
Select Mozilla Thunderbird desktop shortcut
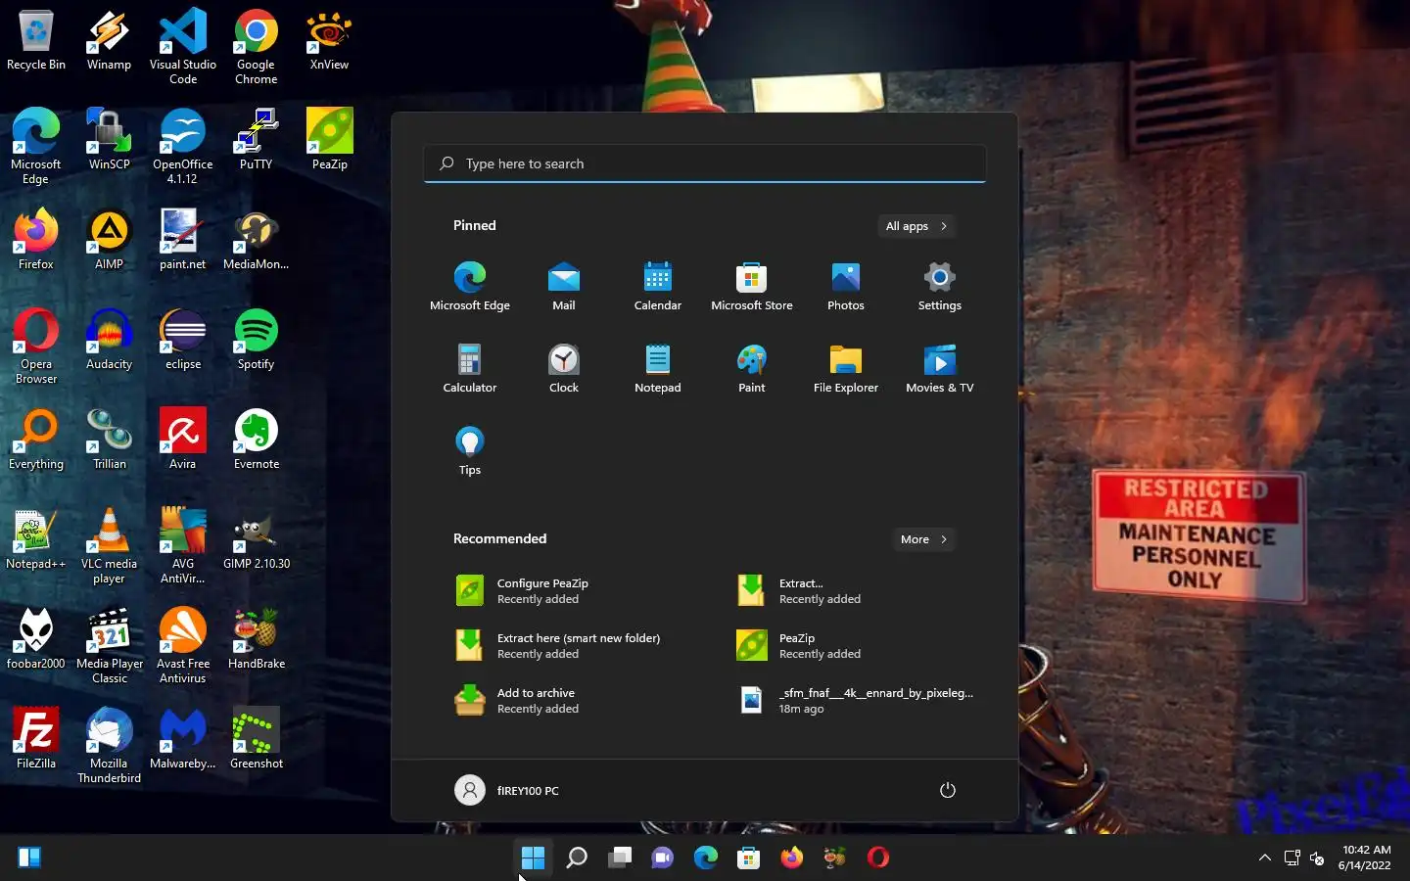click(x=109, y=745)
